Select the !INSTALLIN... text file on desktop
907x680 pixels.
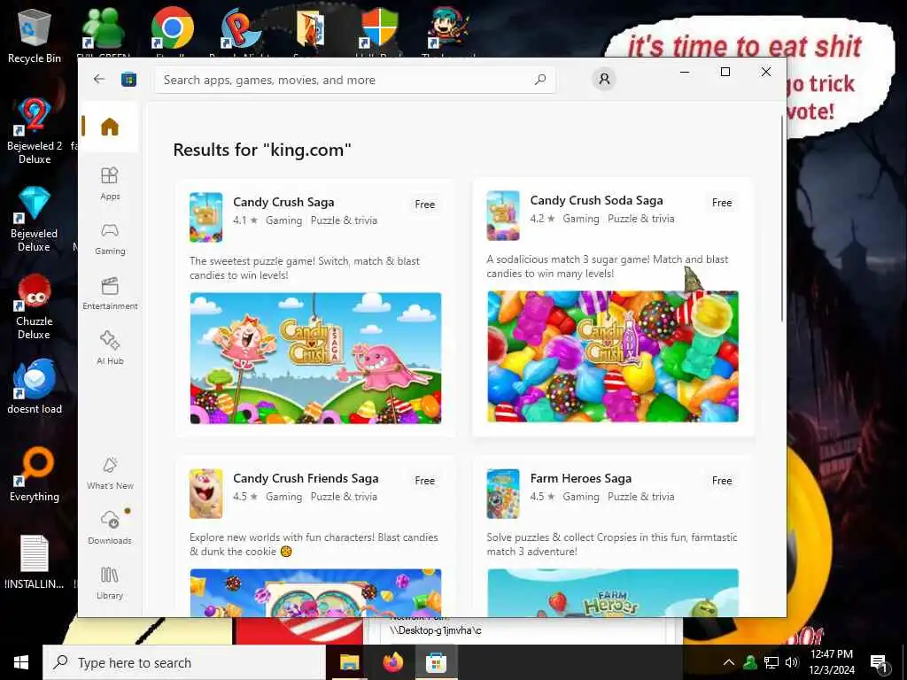[x=35, y=562]
